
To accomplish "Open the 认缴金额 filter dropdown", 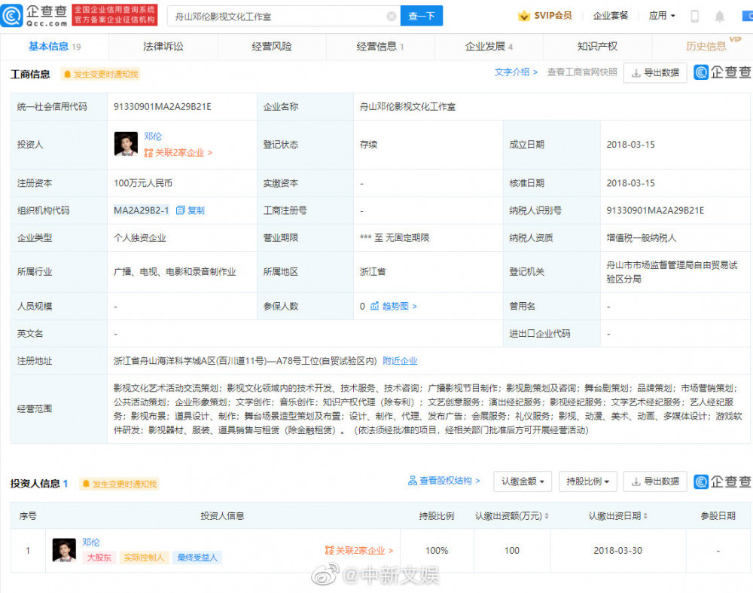I will (523, 481).
